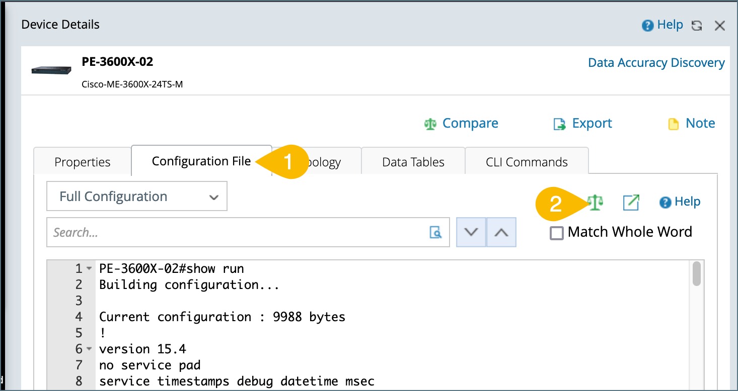Image resolution: width=738 pixels, height=391 pixels.
Task: Jump to next search match arrow
Action: coord(471,232)
